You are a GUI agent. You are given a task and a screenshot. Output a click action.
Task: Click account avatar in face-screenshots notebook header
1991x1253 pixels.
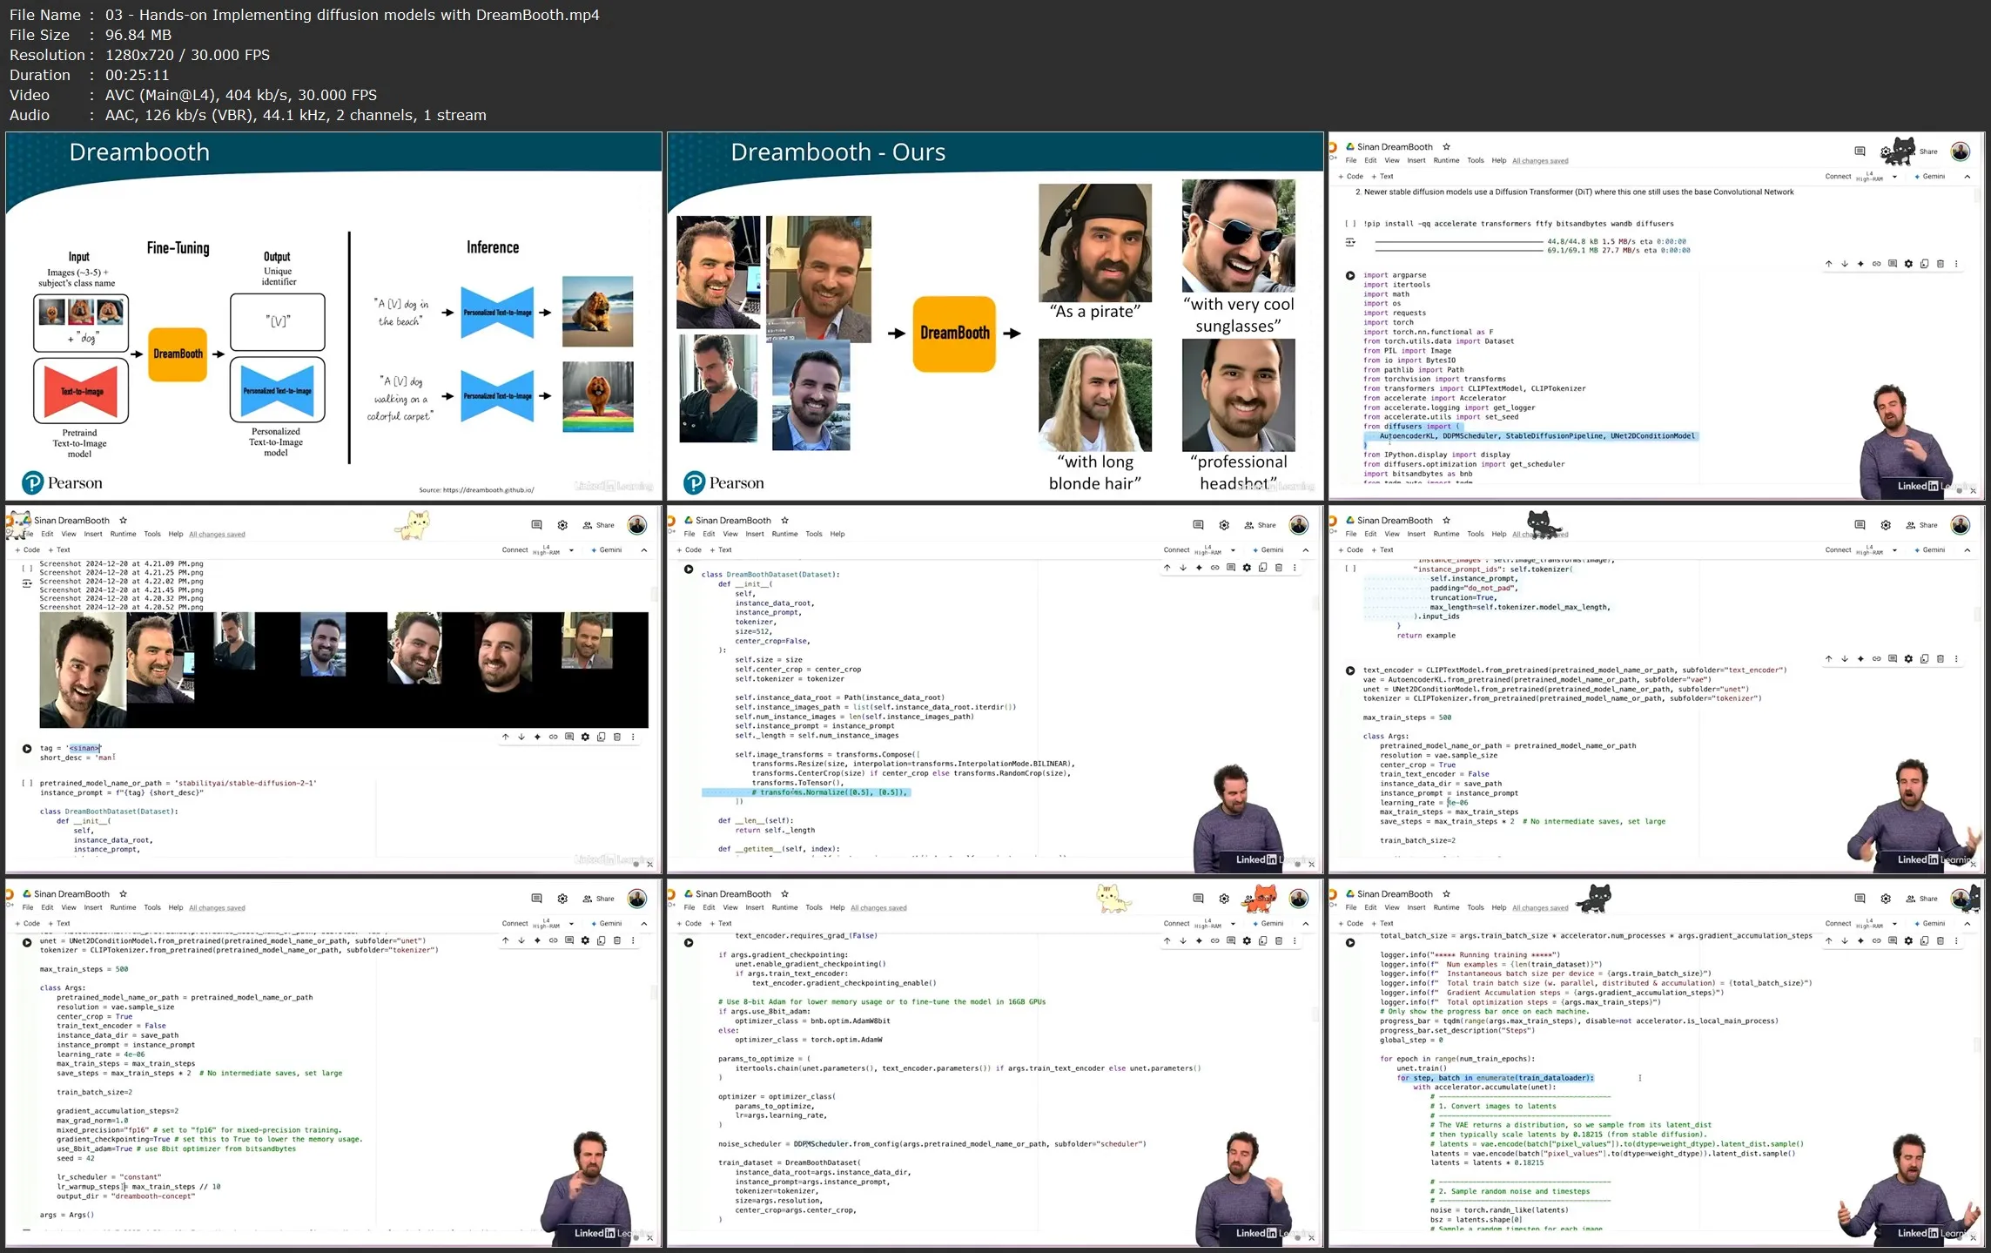[x=637, y=525]
